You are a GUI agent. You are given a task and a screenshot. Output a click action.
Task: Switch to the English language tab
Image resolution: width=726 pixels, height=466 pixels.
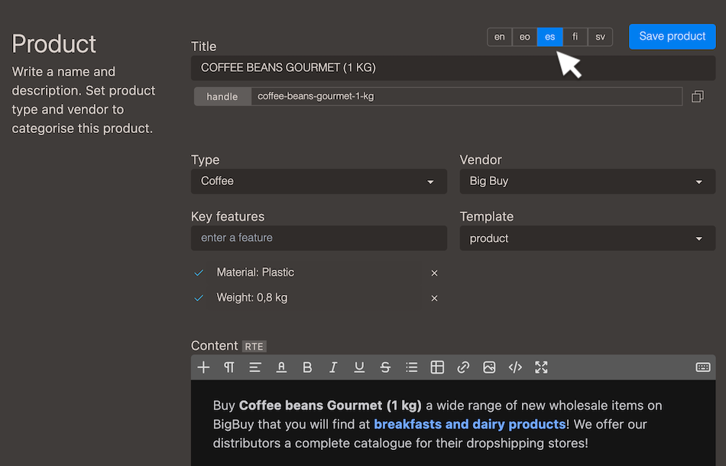point(499,36)
